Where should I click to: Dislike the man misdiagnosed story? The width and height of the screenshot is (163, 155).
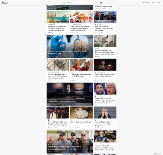(x=100, y=128)
